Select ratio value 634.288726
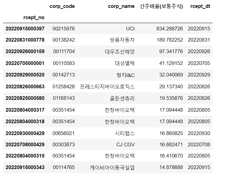229x176 pixels. [170, 29]
